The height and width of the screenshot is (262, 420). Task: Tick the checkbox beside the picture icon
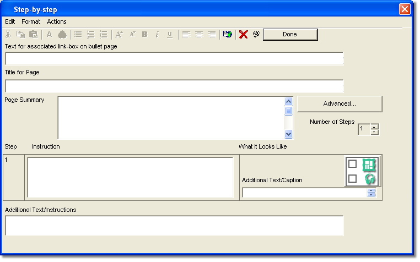[x=353, y=164]
